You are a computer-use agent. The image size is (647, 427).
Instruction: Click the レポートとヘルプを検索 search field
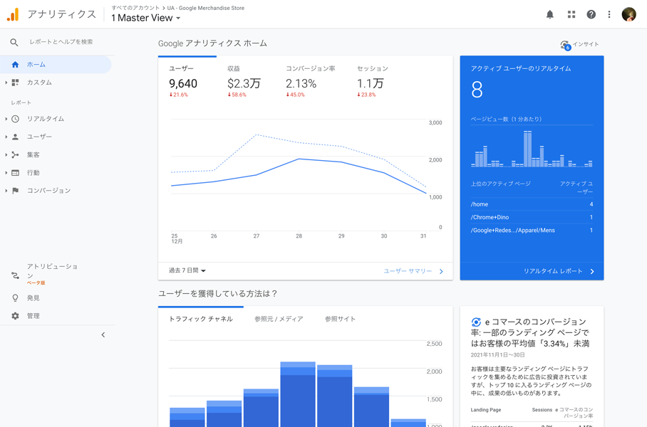[61, 42]
